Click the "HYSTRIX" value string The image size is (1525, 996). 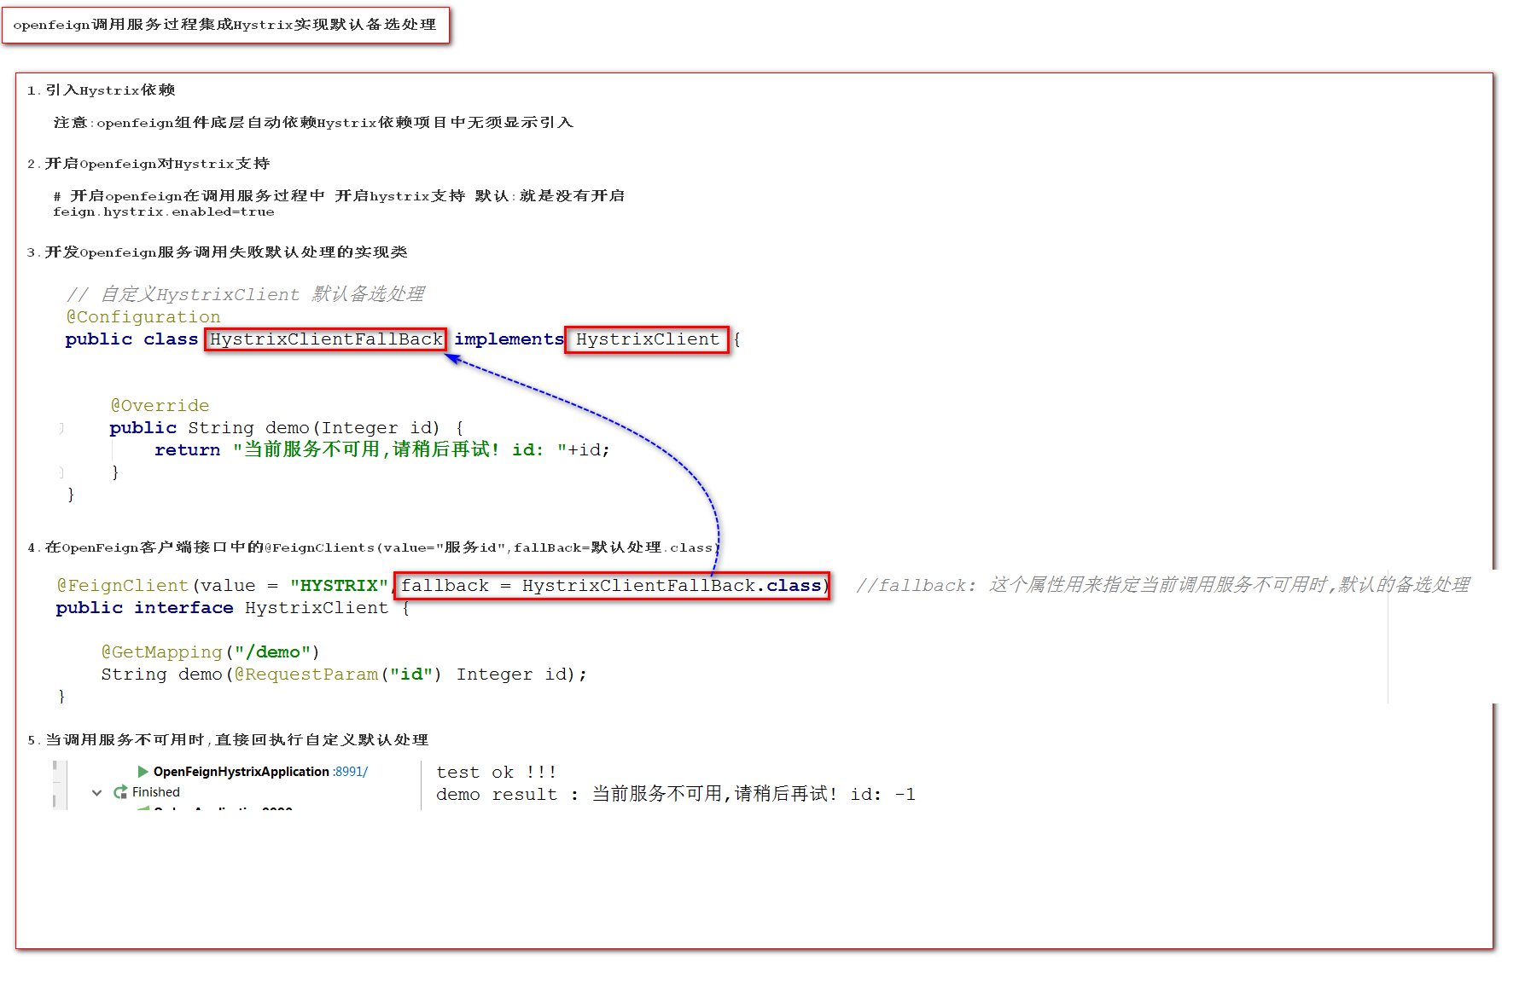[x=339, y=586]
